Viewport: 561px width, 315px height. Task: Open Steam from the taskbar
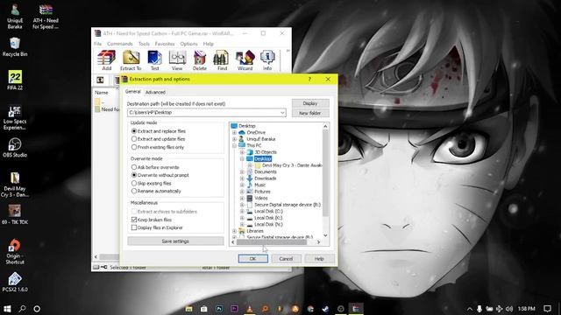[325, 309]
